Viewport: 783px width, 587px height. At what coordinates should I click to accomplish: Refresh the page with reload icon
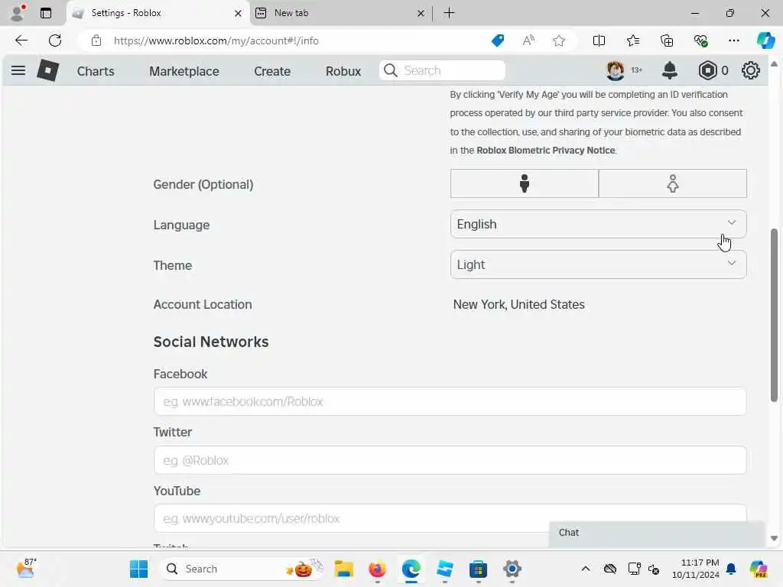click(x=55, y=41)
